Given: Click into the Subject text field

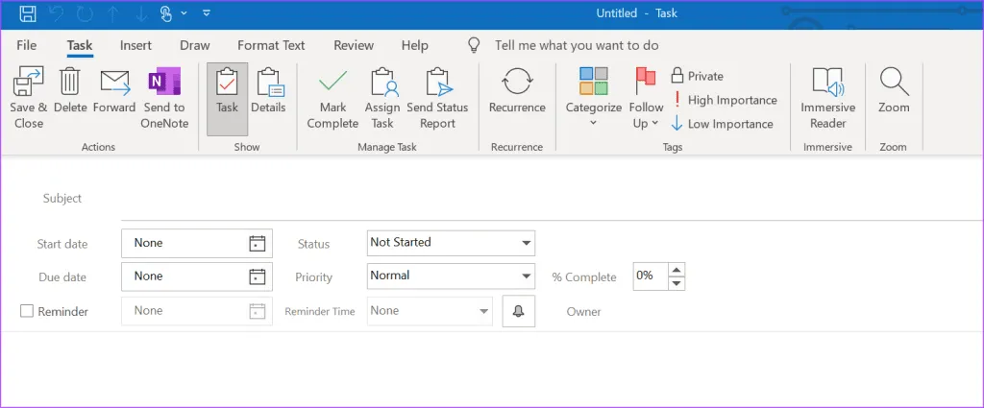Looking at the screenshot, I should [538, 199].
